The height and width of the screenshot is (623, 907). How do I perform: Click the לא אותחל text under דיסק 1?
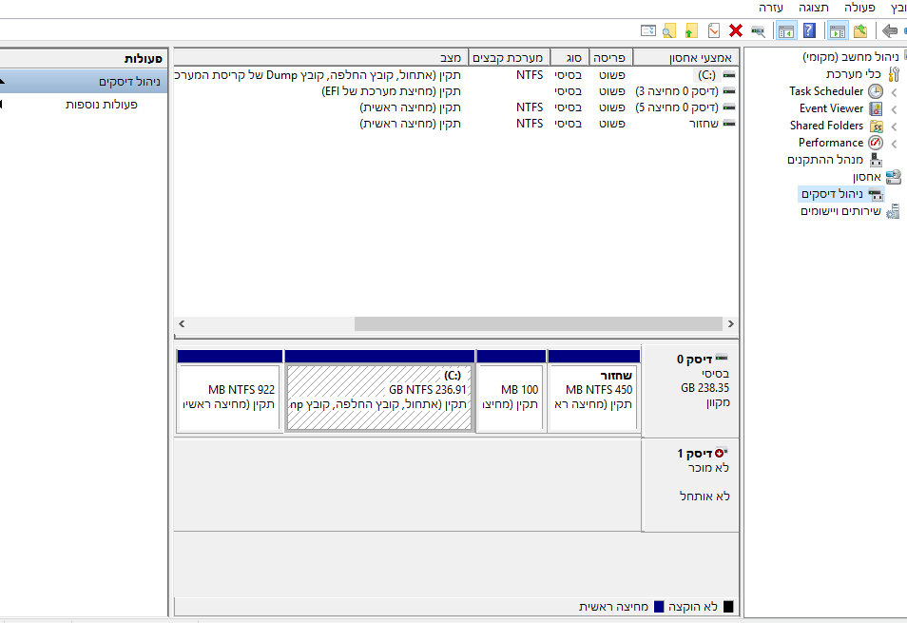point(704,496)
